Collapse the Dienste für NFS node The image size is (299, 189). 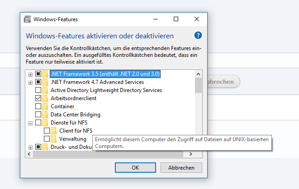[30, 124]
